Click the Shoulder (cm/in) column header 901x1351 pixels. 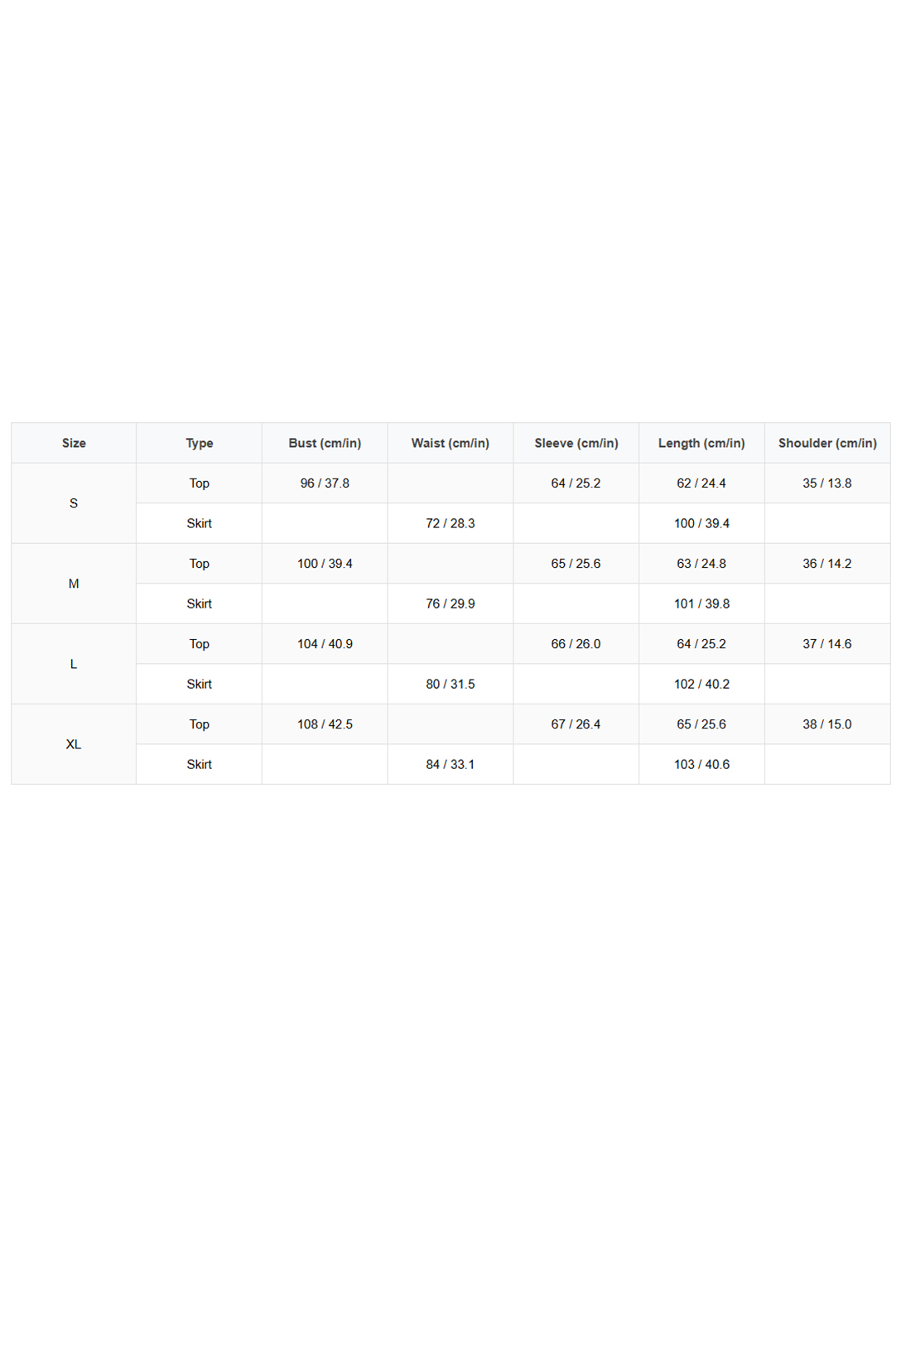click(828, 443)
